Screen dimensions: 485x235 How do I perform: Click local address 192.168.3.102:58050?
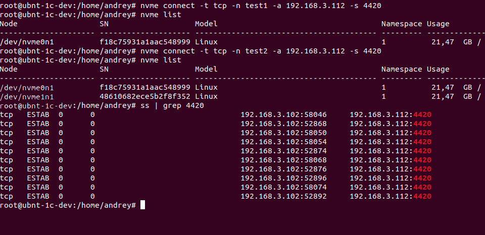[283, 133]
